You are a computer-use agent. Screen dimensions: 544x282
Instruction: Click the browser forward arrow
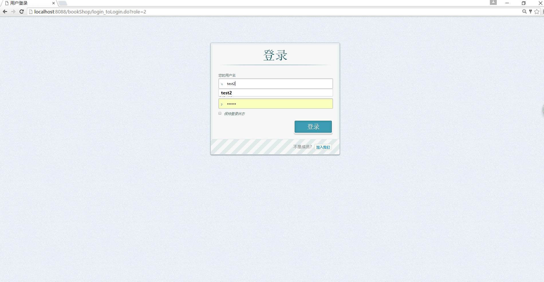point(13,11)
